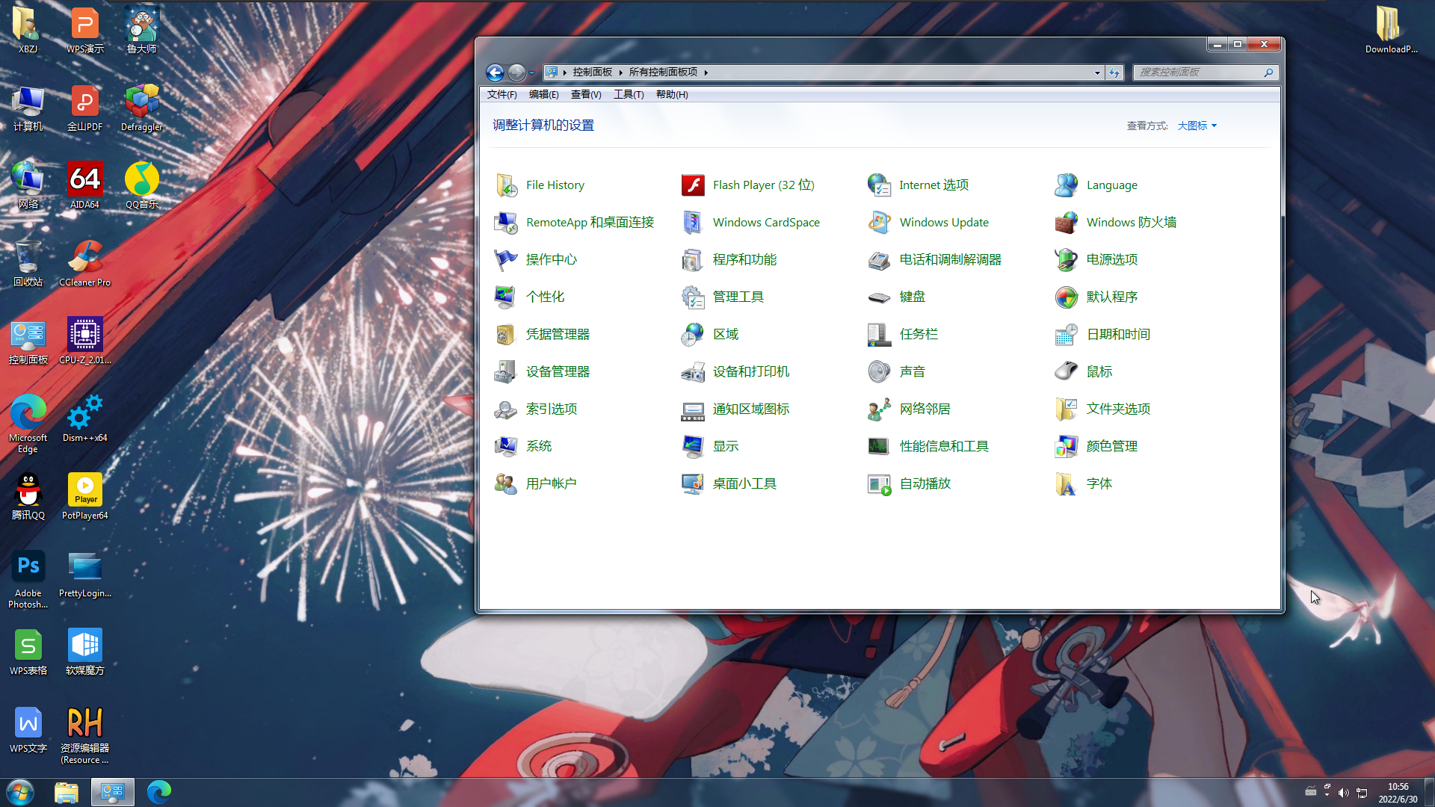Open 电源选项 (Power Options)
This screenshot has height=807, width=1435.
tap(1111, 258)
